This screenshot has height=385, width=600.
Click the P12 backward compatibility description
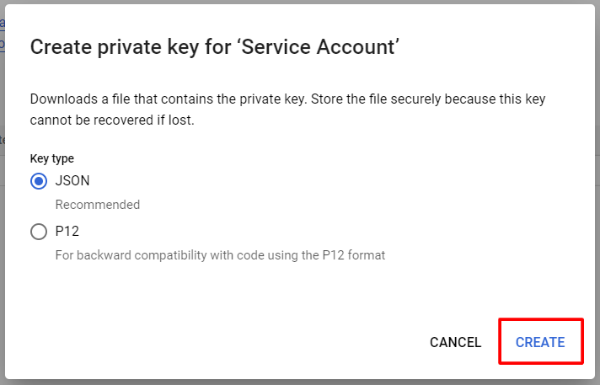(220, 255)
